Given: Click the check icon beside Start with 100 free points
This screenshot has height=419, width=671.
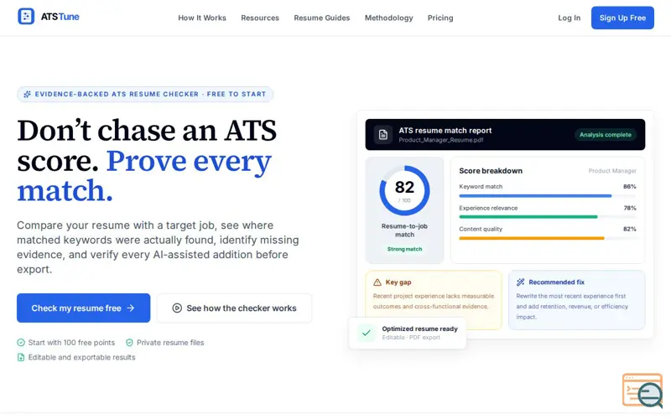Looking at the screenshot, I should point(21,343).
